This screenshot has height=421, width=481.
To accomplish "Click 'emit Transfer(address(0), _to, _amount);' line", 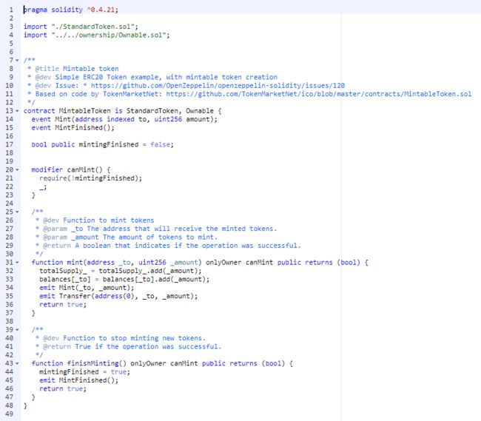I will click(118, 296).
